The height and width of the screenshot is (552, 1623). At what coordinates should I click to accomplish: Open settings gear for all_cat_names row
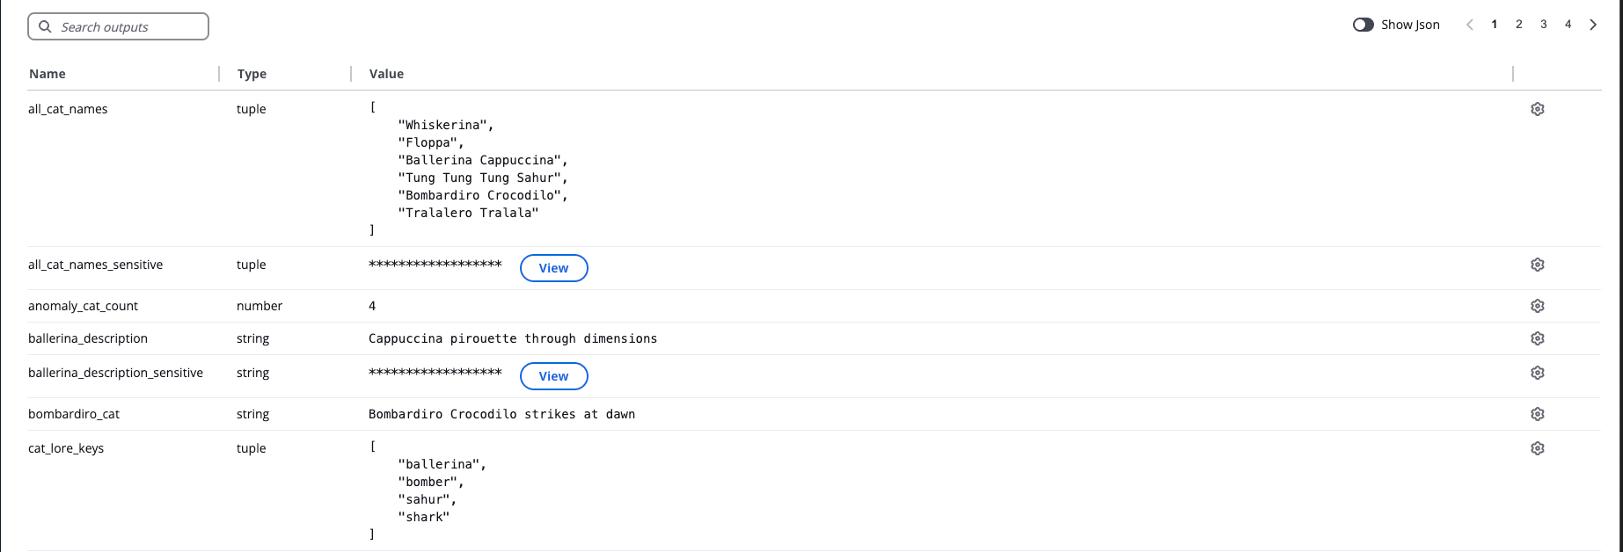click(x=1537, y=109)
